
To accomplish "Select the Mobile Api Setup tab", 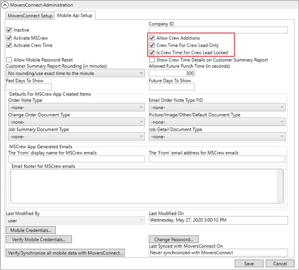I will [75, 16].
